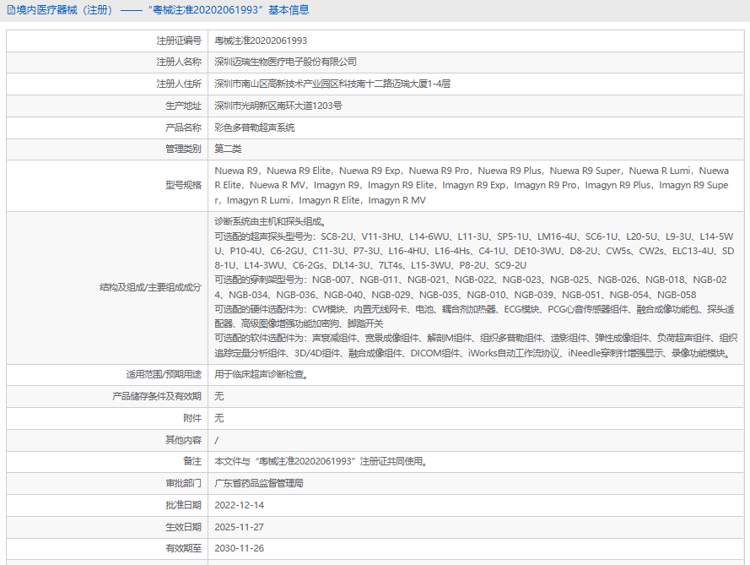This screenshot has width=750, height=565.
Task: Click approval department 广东省药品监督管理局
Action: point(259,483)
